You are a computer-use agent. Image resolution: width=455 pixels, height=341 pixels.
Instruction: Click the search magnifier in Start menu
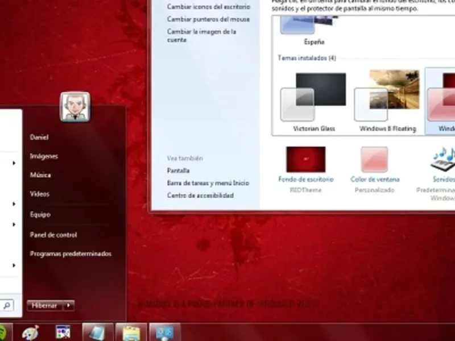pos(7,305)
